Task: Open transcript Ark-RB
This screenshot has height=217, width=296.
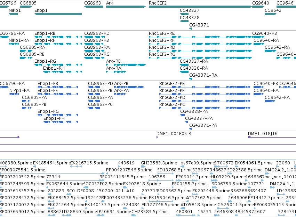Action: coord(113,61)
